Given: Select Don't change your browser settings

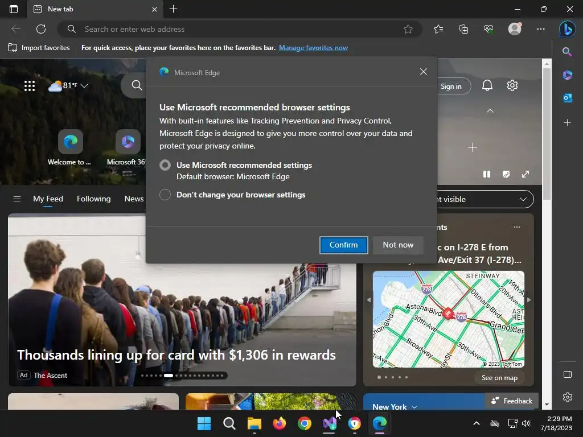Looking at the screenshot, I should click(x=165, y=195).
